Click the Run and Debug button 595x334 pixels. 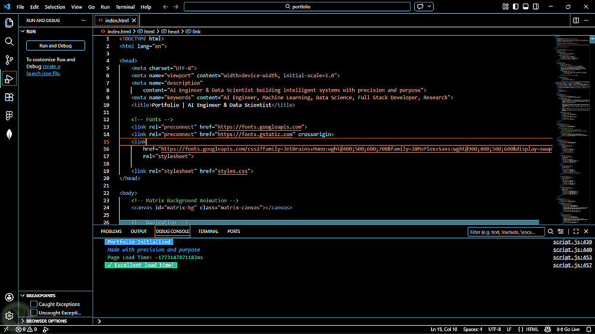click(55, 46)
